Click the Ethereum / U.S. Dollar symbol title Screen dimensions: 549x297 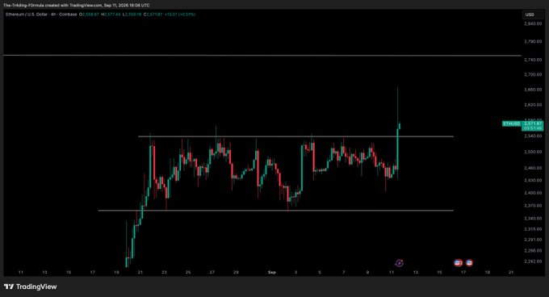click(26, 15)
